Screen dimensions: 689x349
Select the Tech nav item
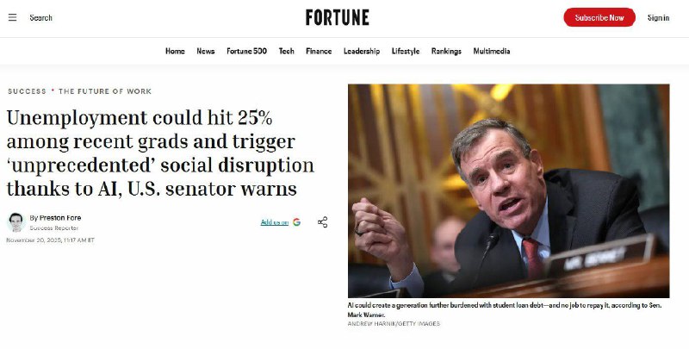coord(286,51)
